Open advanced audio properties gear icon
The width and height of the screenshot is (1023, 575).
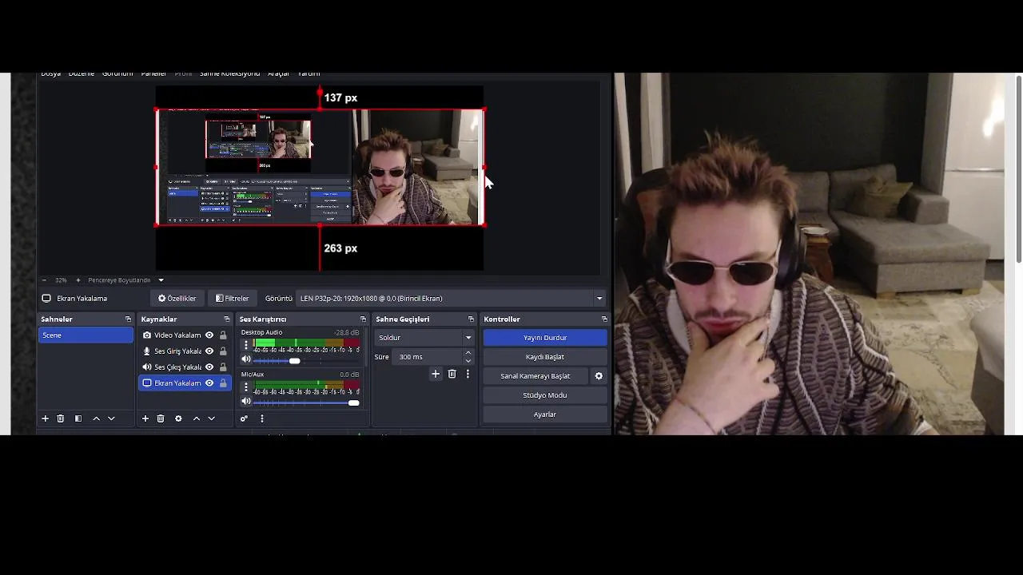(x=245, y=418)
